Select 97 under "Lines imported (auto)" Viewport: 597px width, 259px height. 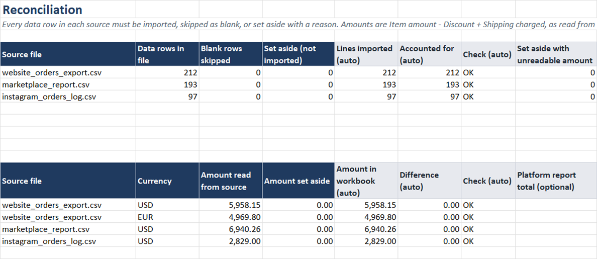[x=366, y=97]
